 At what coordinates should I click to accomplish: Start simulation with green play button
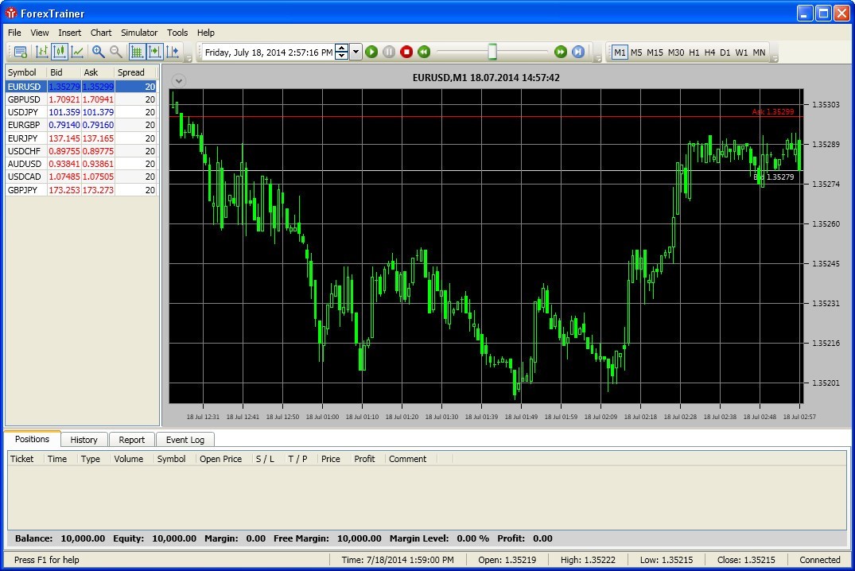372,52
